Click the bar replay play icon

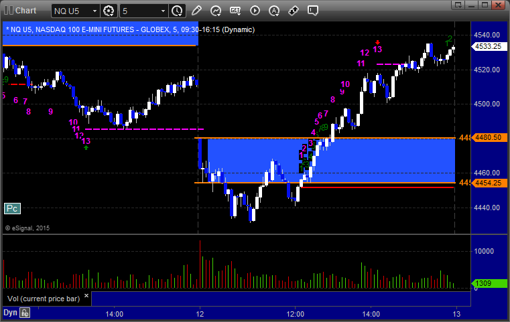click(x=255, y=11)
